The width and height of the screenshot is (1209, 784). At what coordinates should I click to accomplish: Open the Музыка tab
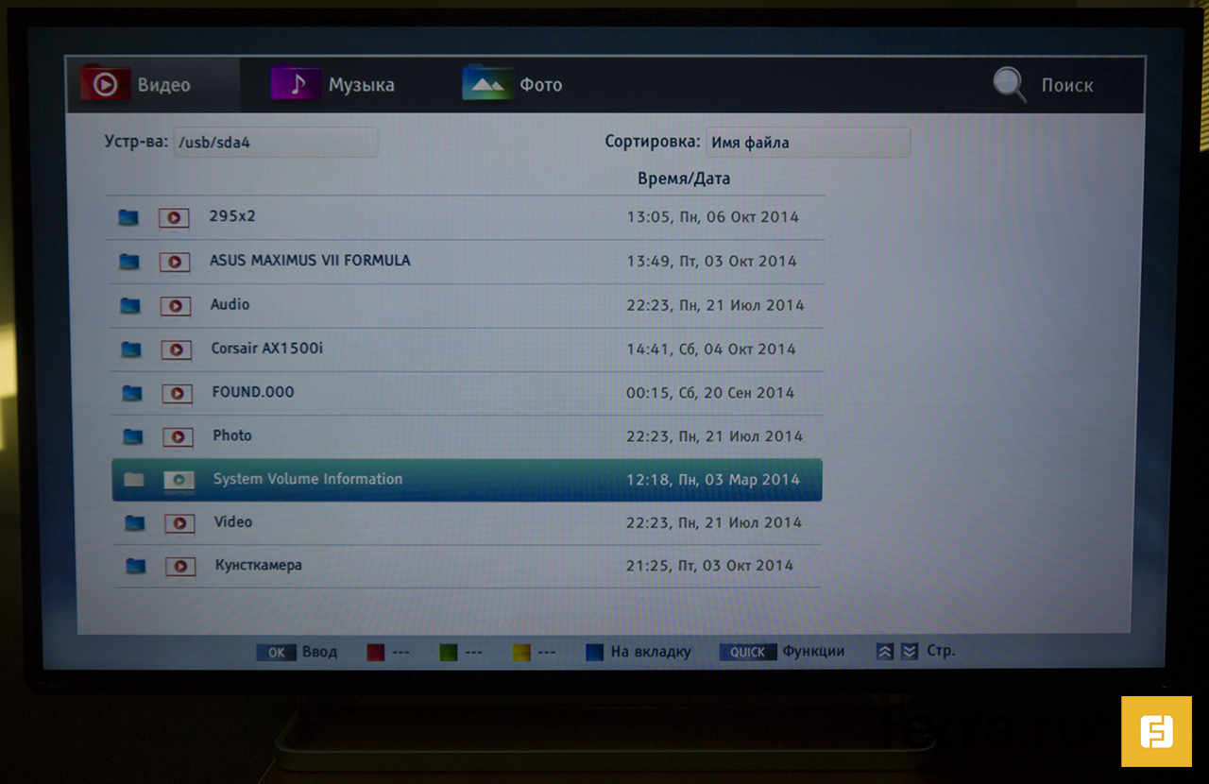pos(332,85)
